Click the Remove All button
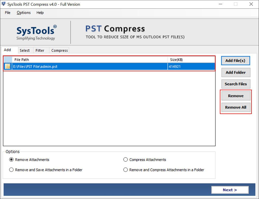The width and height of the screenshot is (259, 199). [x=236, y=107]
